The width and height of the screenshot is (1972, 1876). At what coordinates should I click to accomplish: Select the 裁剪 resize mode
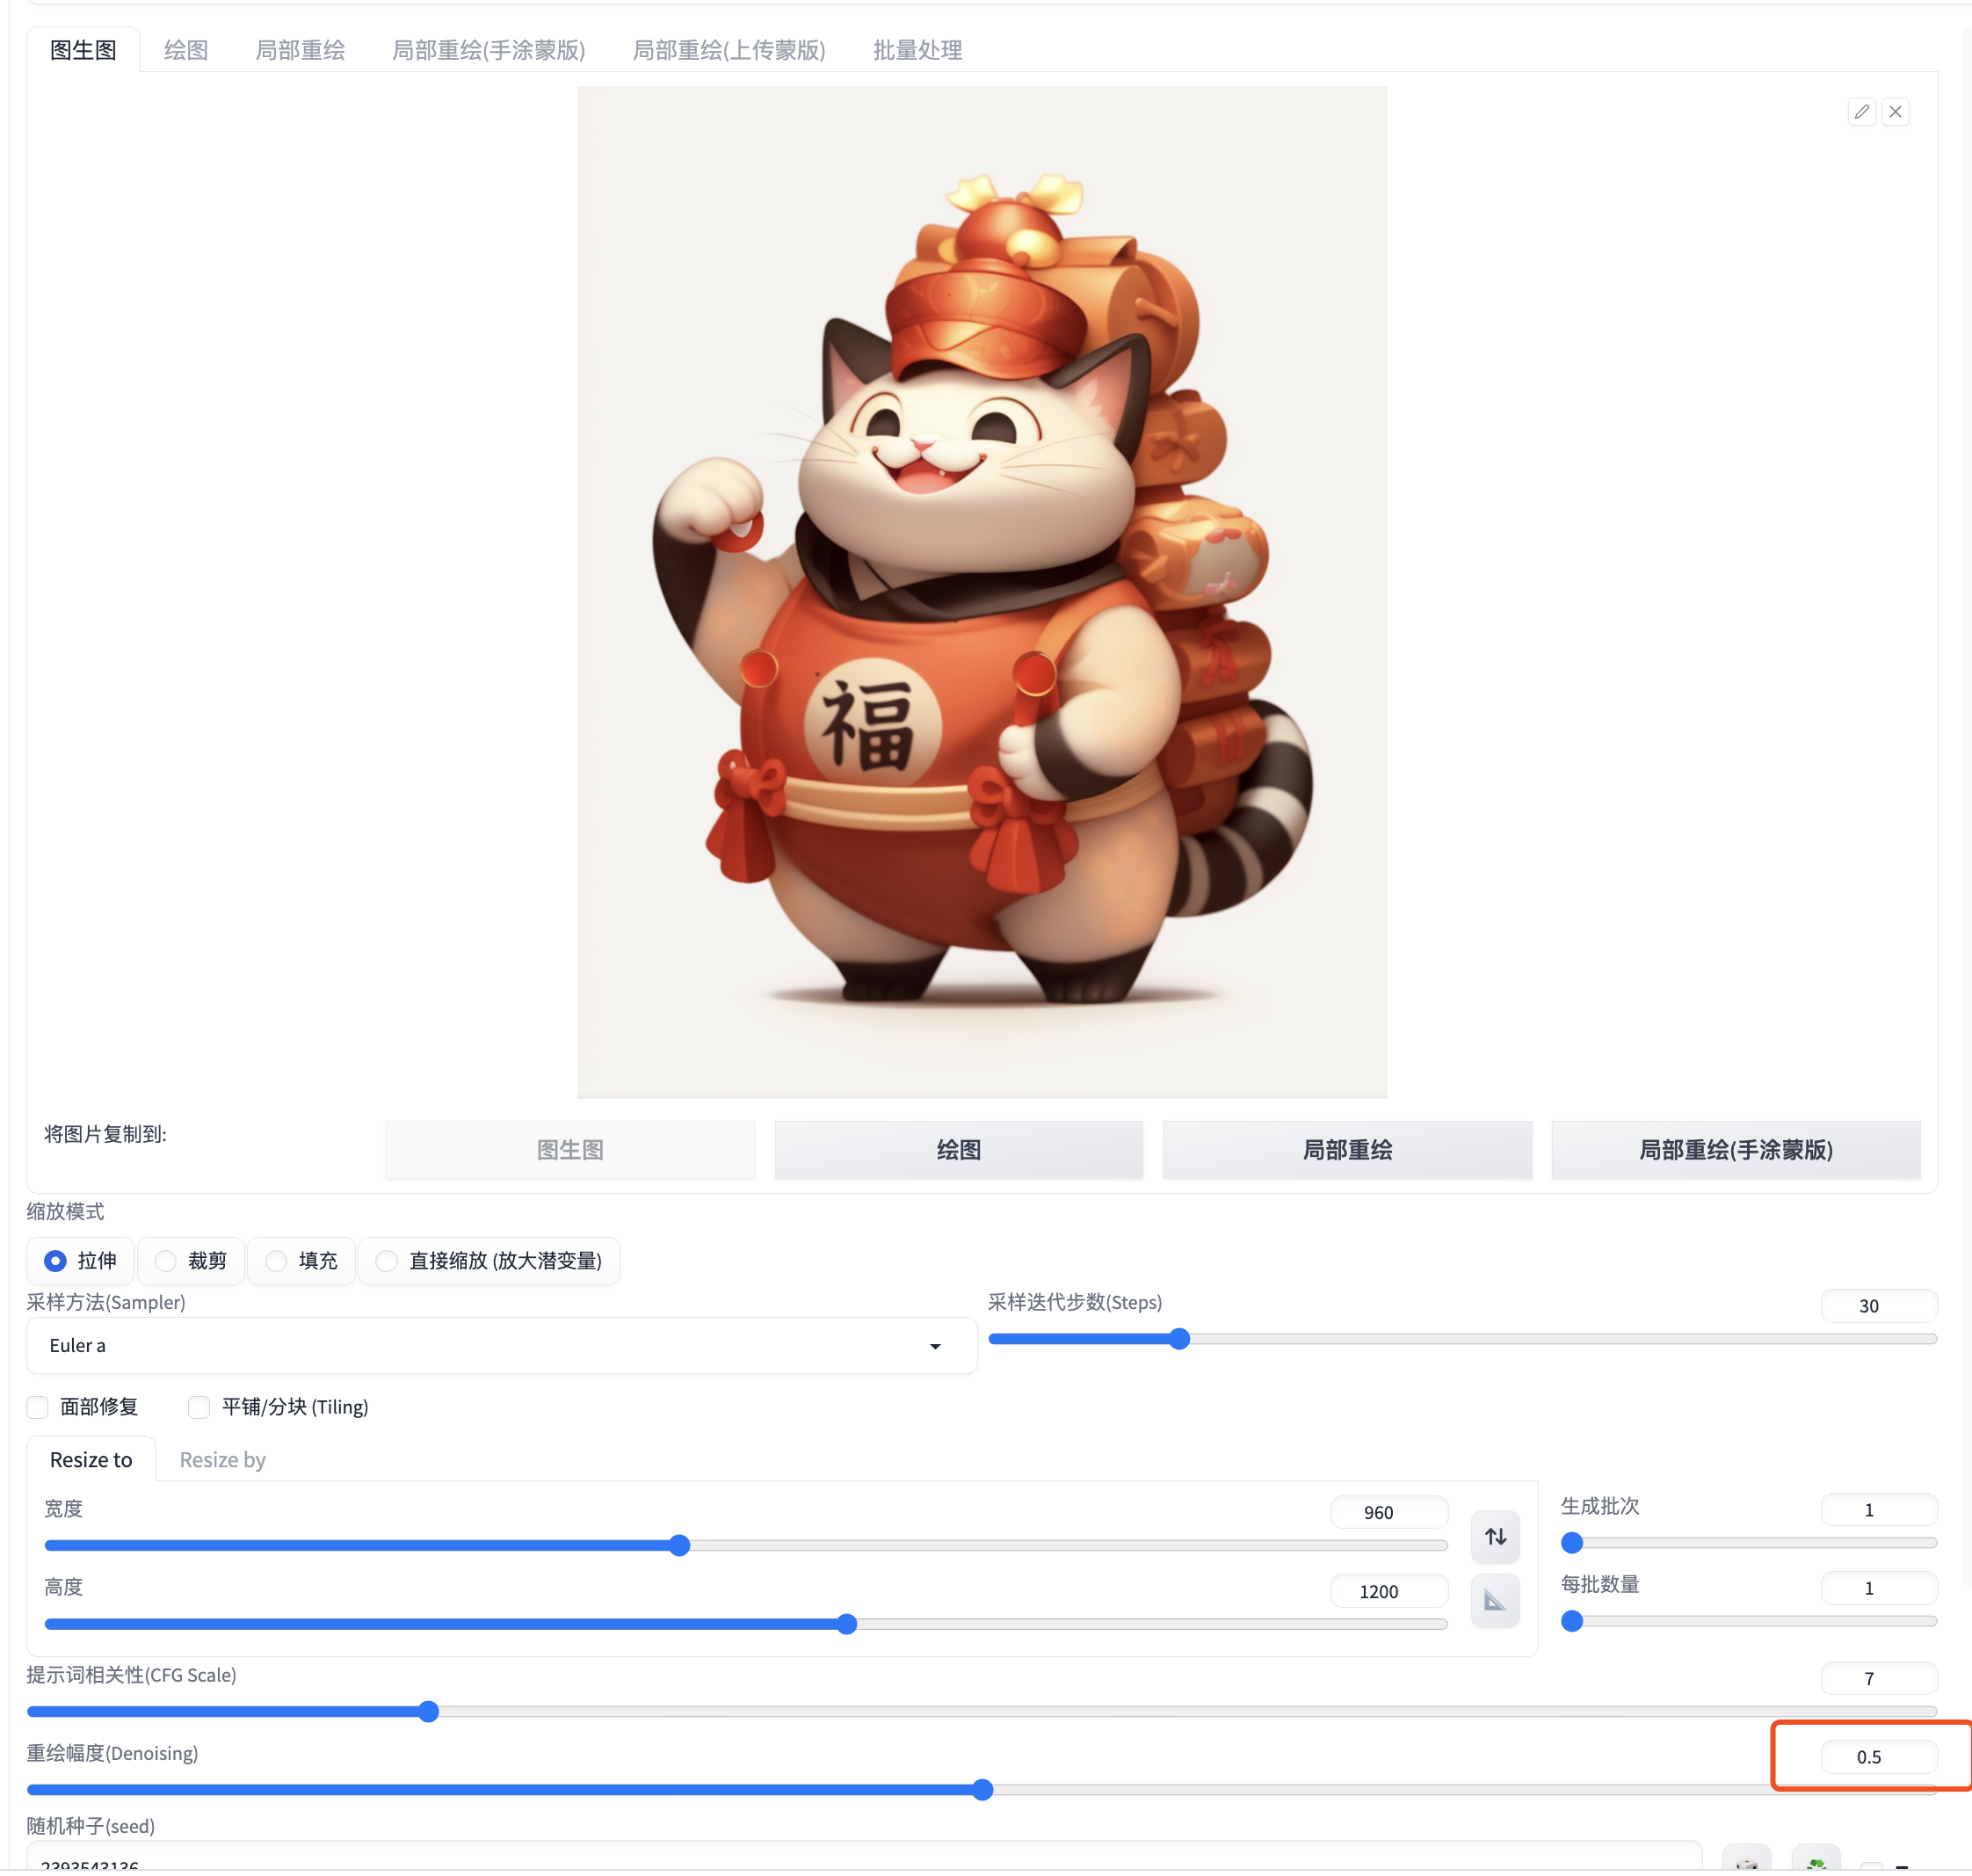(x=191, y=1261)
